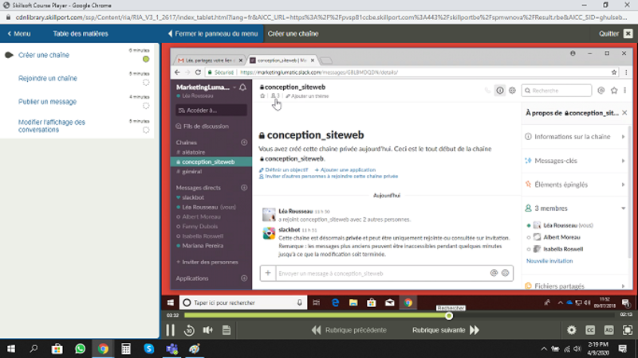Pause the course video playback
638x358 pixels.
click(170, 330)
